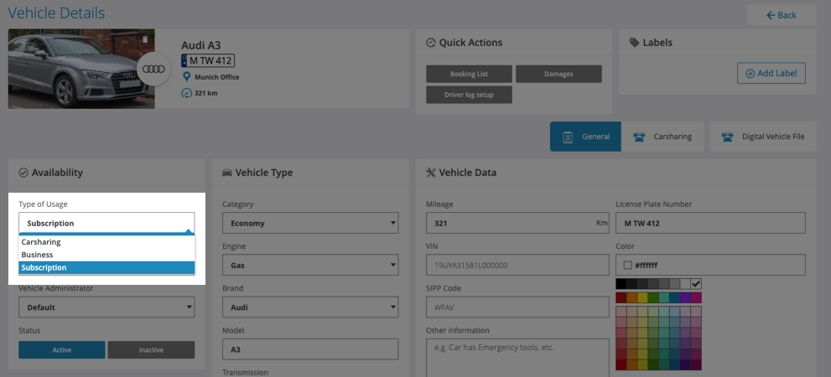Click the Labels tag icon
This screenshot has width=831, height=377.
click(x=634, y=43)
